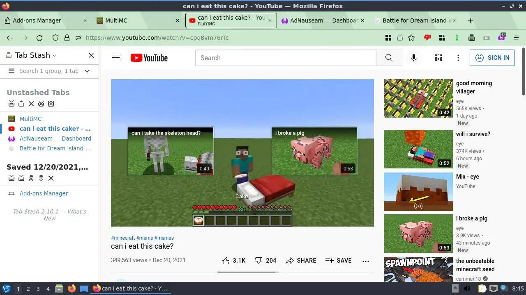The height and width of the screenshot is (295, 526).
Task: Open the 'Mix - eye' playlist thumbnail
Action: (x=418, y=192)
